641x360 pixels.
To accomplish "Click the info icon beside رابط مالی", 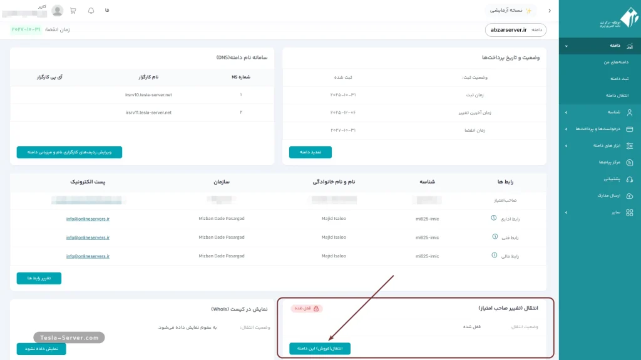I will click(494, 256).
